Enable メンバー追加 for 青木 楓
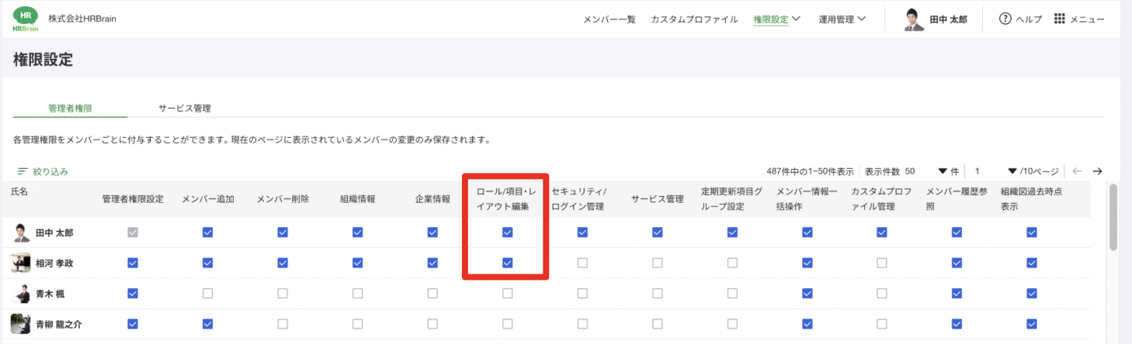This screenshot has width=1132, height=344. [207, 294]
